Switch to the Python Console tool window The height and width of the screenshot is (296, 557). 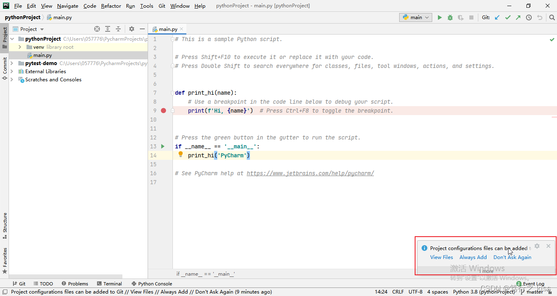tap(152, 283)
